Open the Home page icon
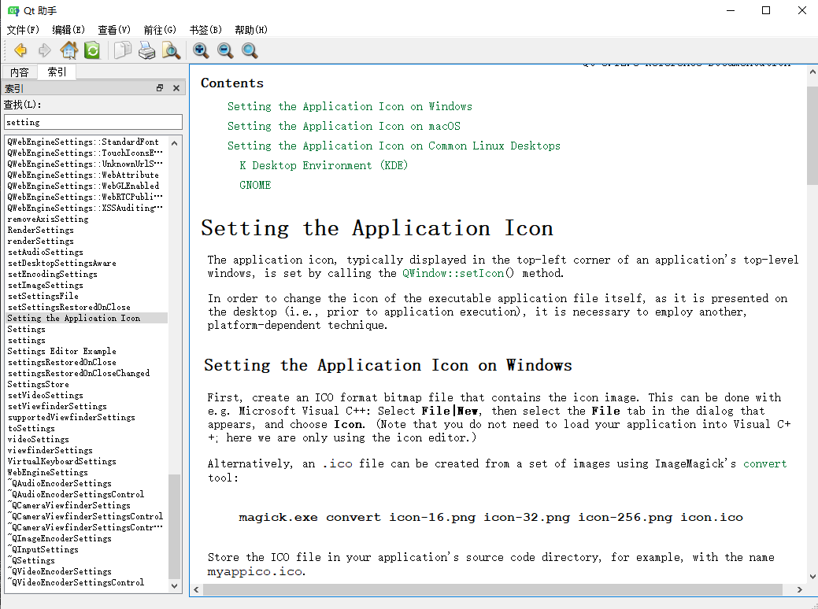Viewport: 818px width, 609px height. click(68, 50)
